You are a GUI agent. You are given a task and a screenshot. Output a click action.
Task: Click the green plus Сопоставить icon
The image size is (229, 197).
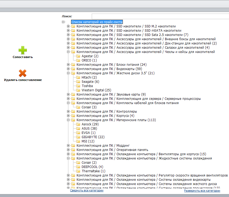coord(23,50)
